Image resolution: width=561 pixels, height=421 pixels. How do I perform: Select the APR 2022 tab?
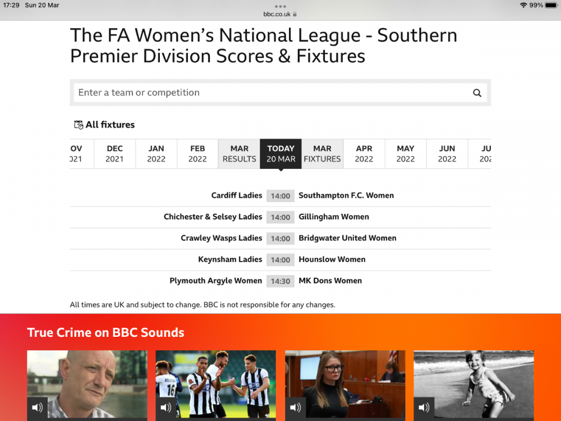[364, 154]
